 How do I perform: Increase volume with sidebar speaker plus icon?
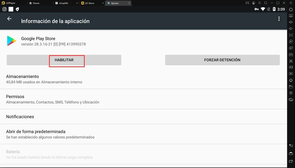[291, 22]
